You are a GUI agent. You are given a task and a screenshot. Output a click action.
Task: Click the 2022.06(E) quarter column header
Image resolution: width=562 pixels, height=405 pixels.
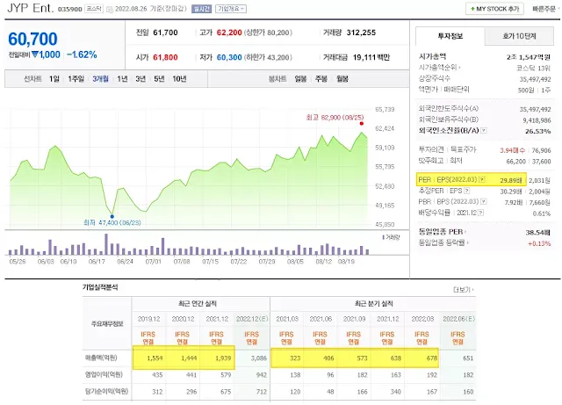pos(458,319)
